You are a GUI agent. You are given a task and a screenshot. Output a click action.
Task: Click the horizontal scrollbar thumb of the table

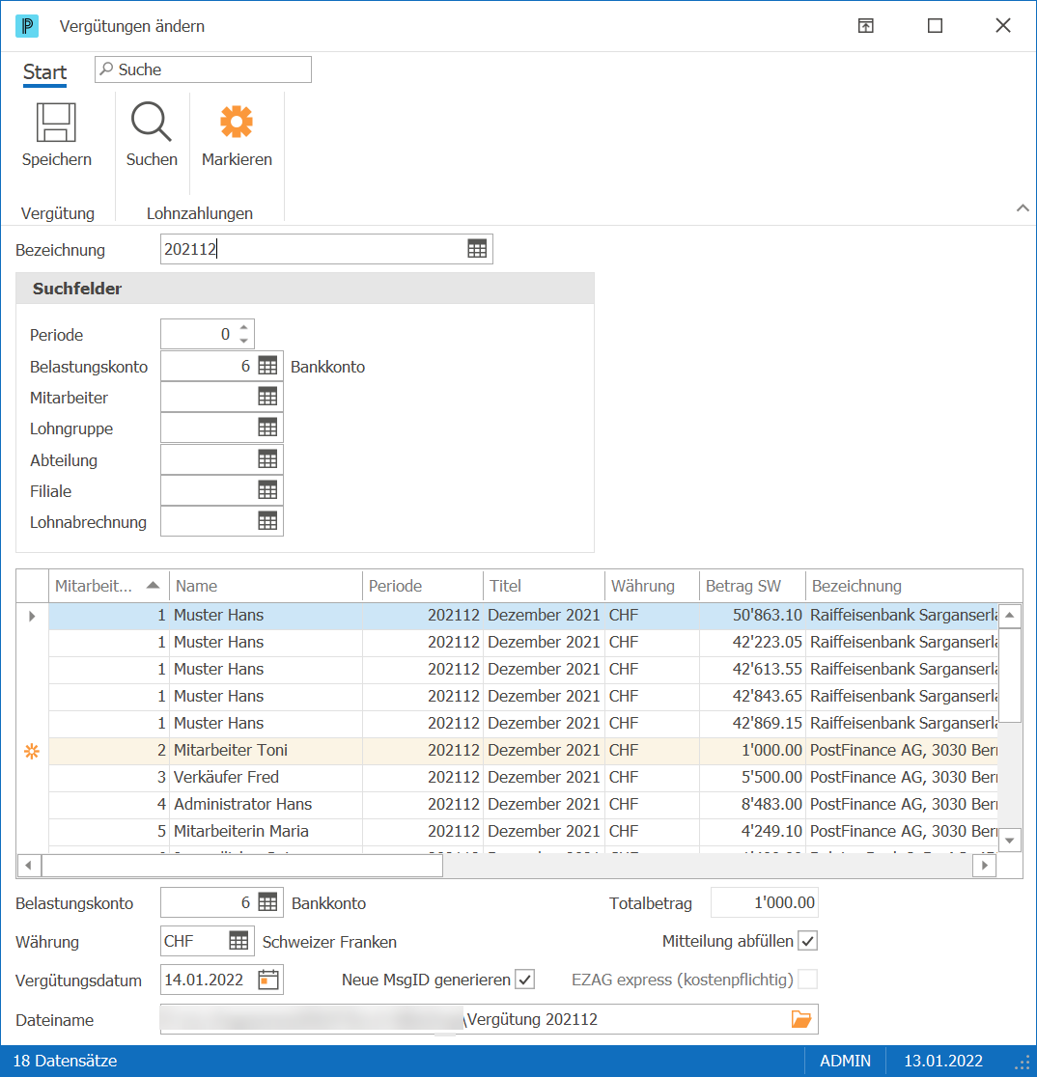coord(242,866)
